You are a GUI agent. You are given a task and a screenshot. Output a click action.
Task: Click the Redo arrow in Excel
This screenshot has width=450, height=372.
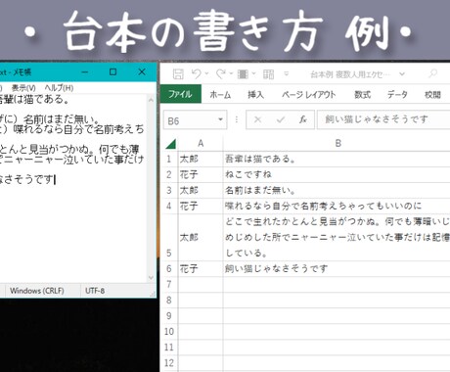pyautogui.click(x=221, y=74)
